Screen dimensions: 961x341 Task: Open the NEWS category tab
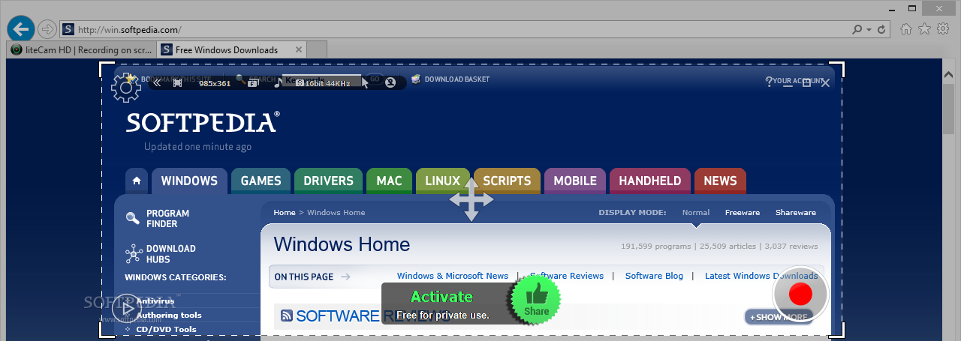(x=720, y=181)
